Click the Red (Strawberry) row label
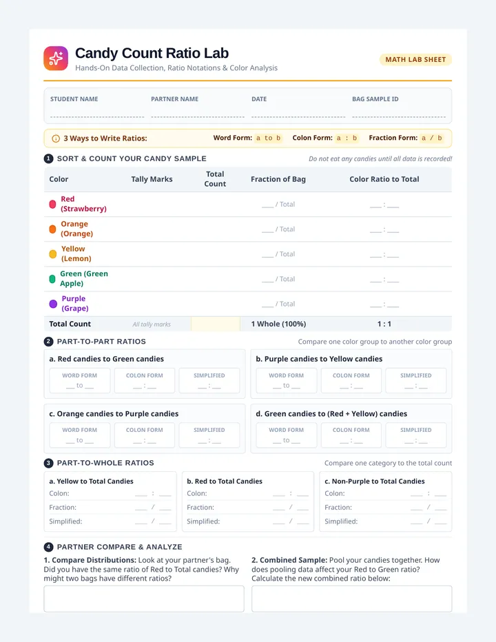The height and width of the screenshot is (642, 496). (83, 204)
